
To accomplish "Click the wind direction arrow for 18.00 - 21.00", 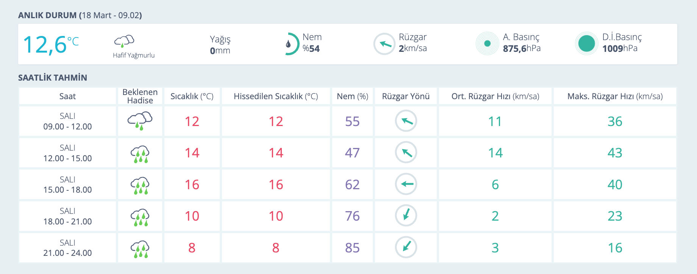I will (406, 216).
